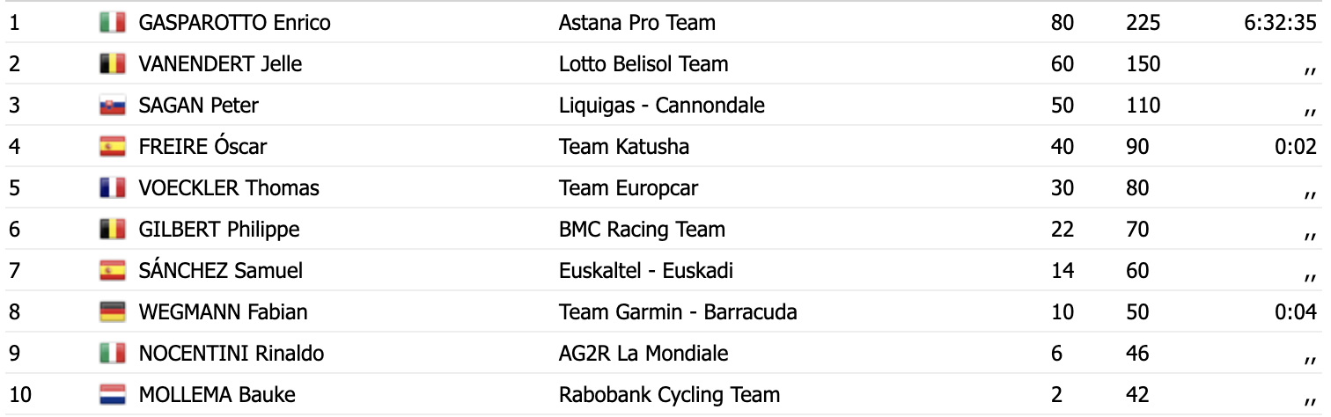Open the Liquigas - Cannondale team link
This screenshot has width=1331, height=417.
click(x=662, y=106)
